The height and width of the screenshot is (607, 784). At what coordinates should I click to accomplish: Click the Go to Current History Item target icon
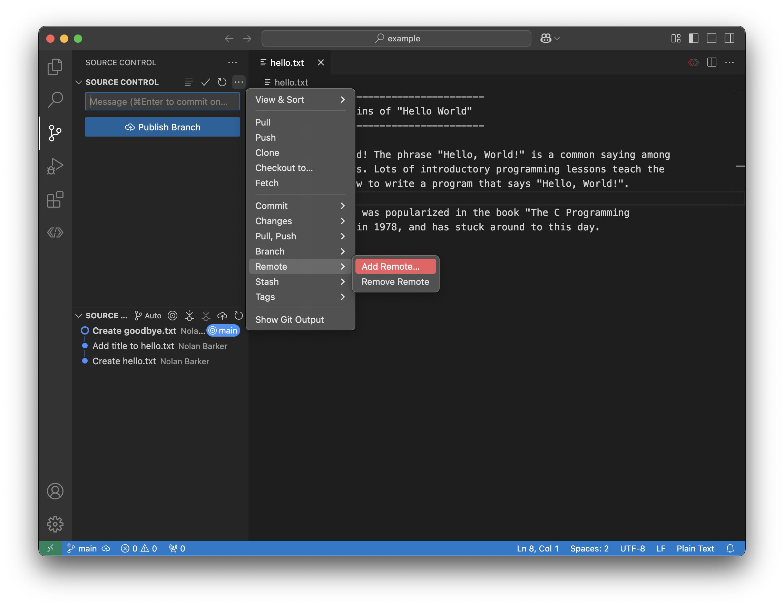click(x=173, y=316)
